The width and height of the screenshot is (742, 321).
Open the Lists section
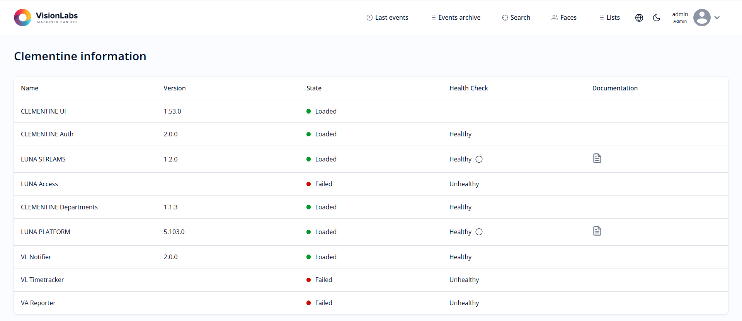pos(609,17)
